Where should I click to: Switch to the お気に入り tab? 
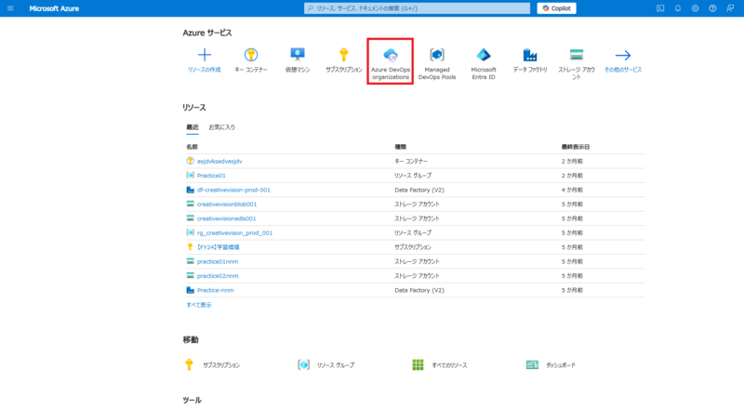tap(222, 127)
